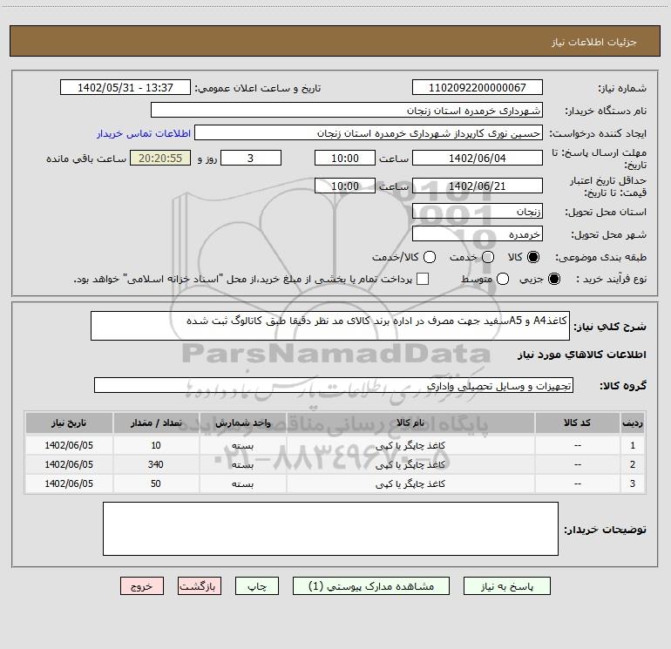Screen dimensions: 671x649
Task: Click the response deadline date 1402/06/04
Action: 478,158
